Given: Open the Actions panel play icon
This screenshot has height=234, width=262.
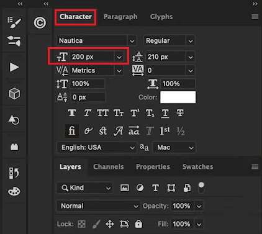Looking at the screenshot, I should point(14,68).
